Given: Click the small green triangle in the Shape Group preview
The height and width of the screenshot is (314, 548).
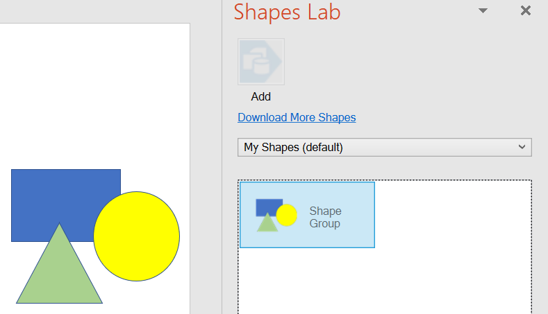Looking at the screenshot, I should pos(267,225).
